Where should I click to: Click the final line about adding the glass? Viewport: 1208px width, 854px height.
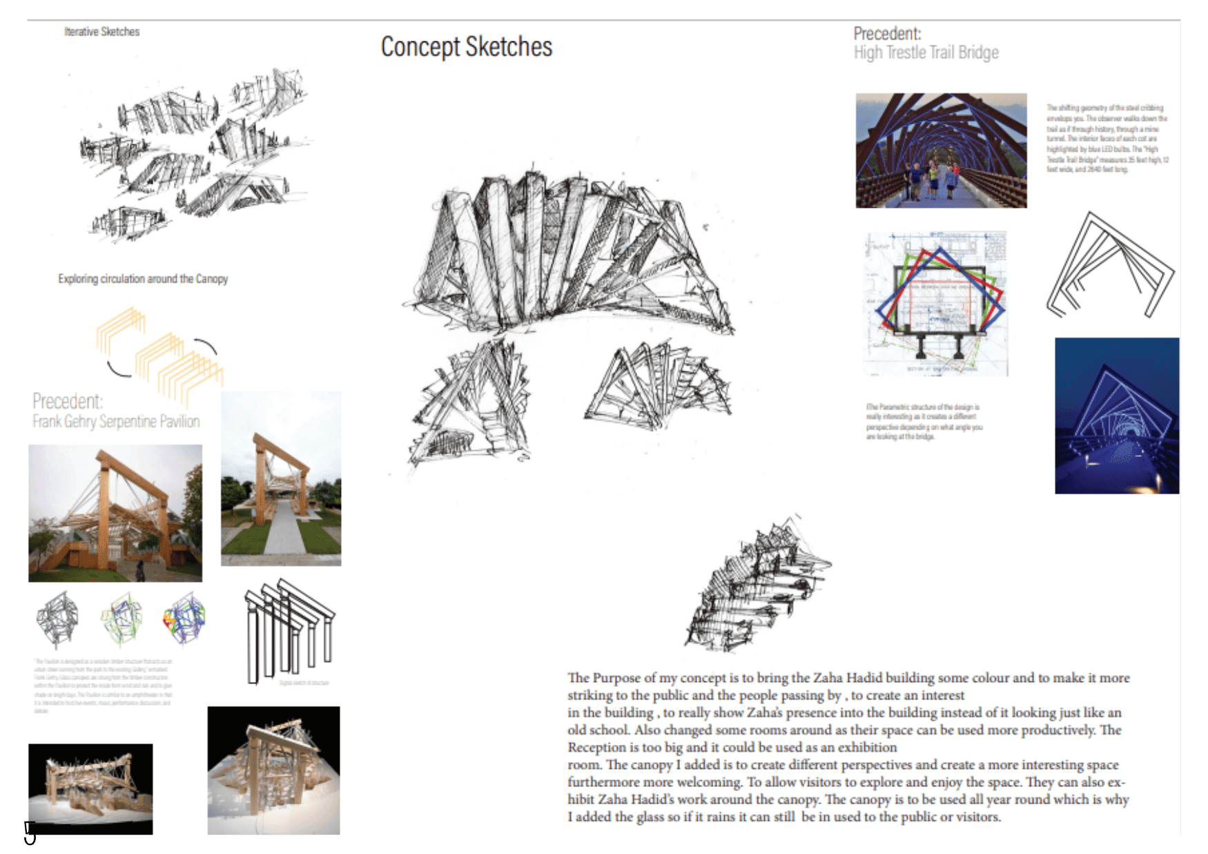784,817
